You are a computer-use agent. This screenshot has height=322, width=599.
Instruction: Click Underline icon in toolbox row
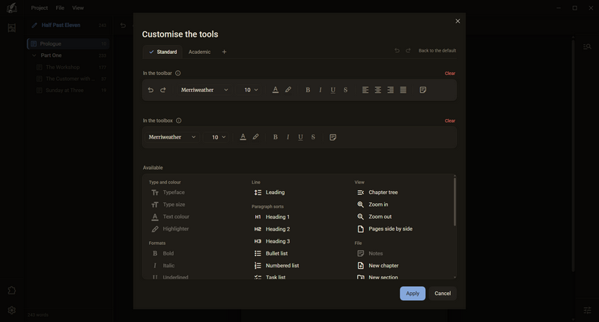click(x=300, y=137)
